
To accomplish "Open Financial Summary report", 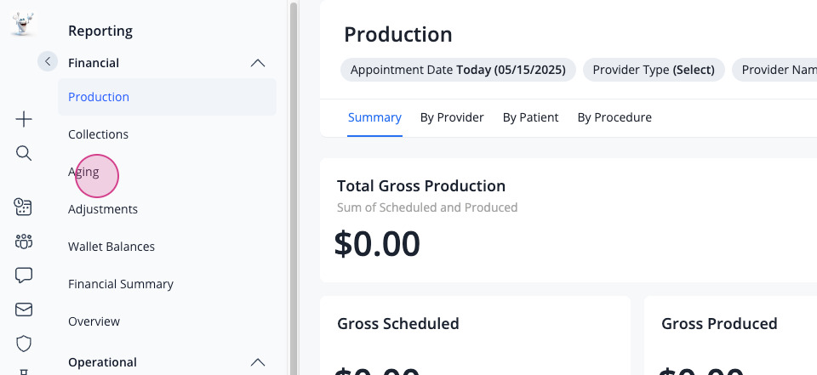I will 121,284.
